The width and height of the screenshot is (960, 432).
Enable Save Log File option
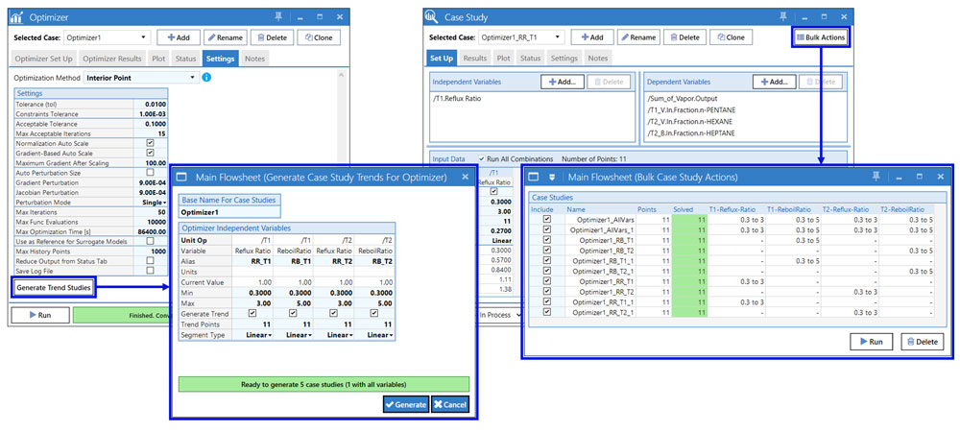click(x=150, y=271)
